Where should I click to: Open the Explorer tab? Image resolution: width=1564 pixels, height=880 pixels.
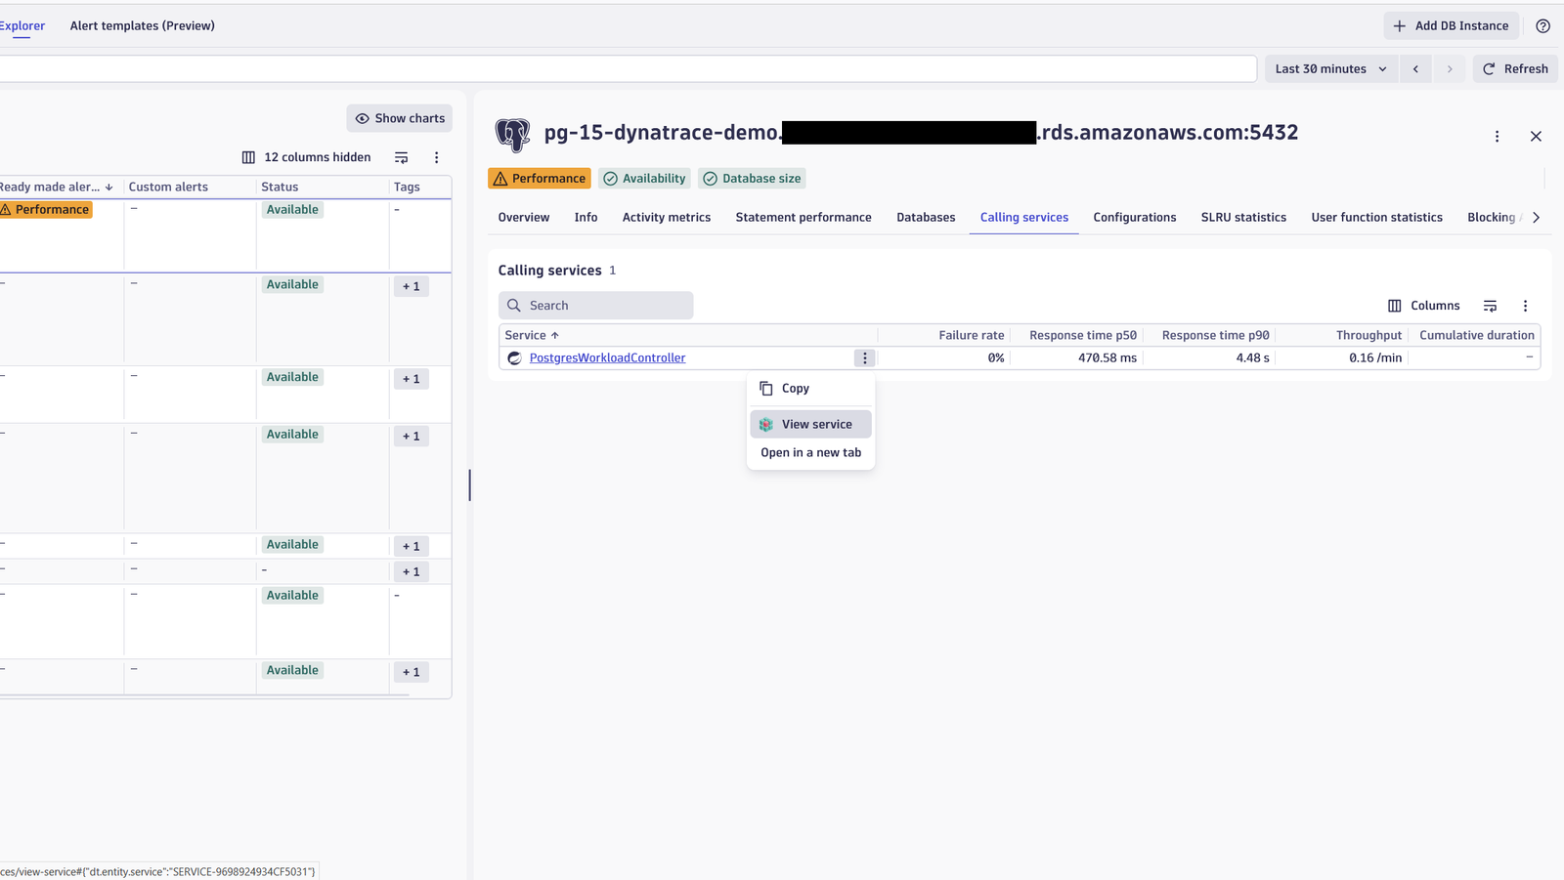(22, 26)
